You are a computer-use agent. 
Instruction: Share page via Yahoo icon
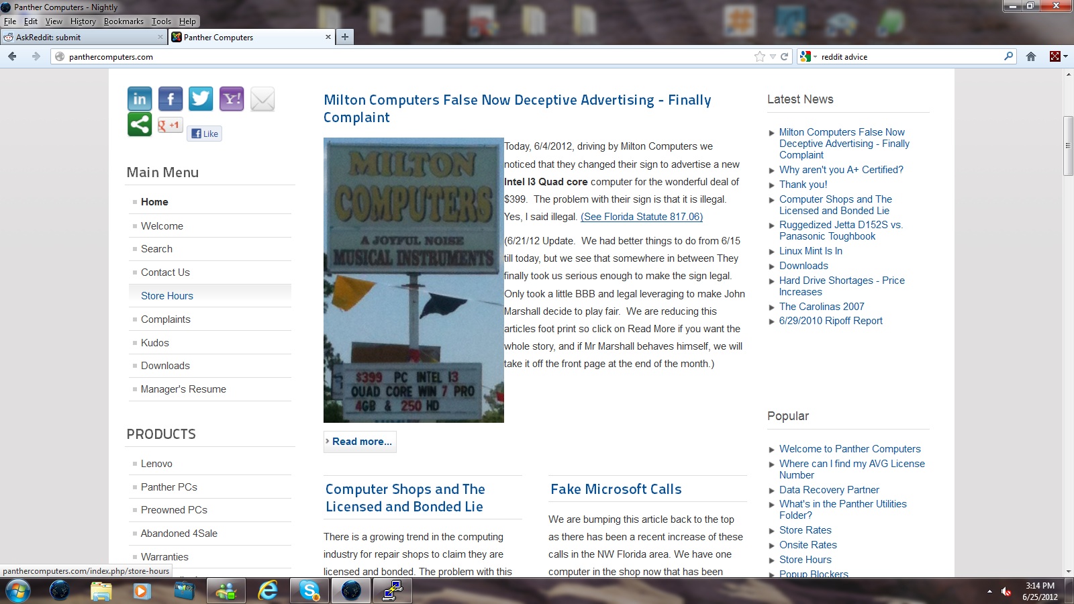(232, 99)
